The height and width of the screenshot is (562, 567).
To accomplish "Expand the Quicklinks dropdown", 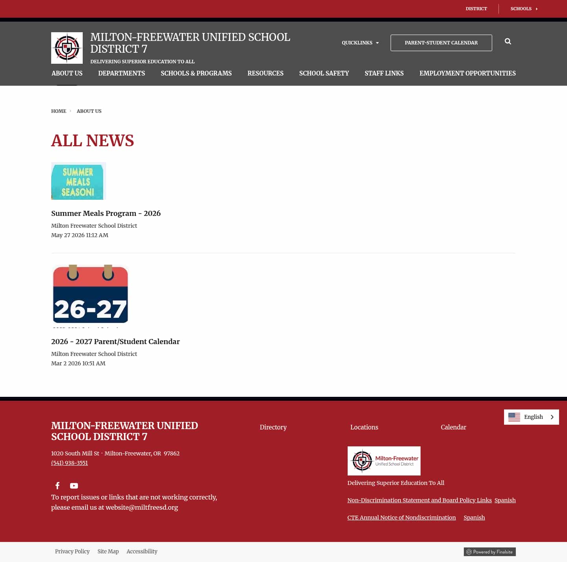I will pyautogui.click(x=360, y=43).
